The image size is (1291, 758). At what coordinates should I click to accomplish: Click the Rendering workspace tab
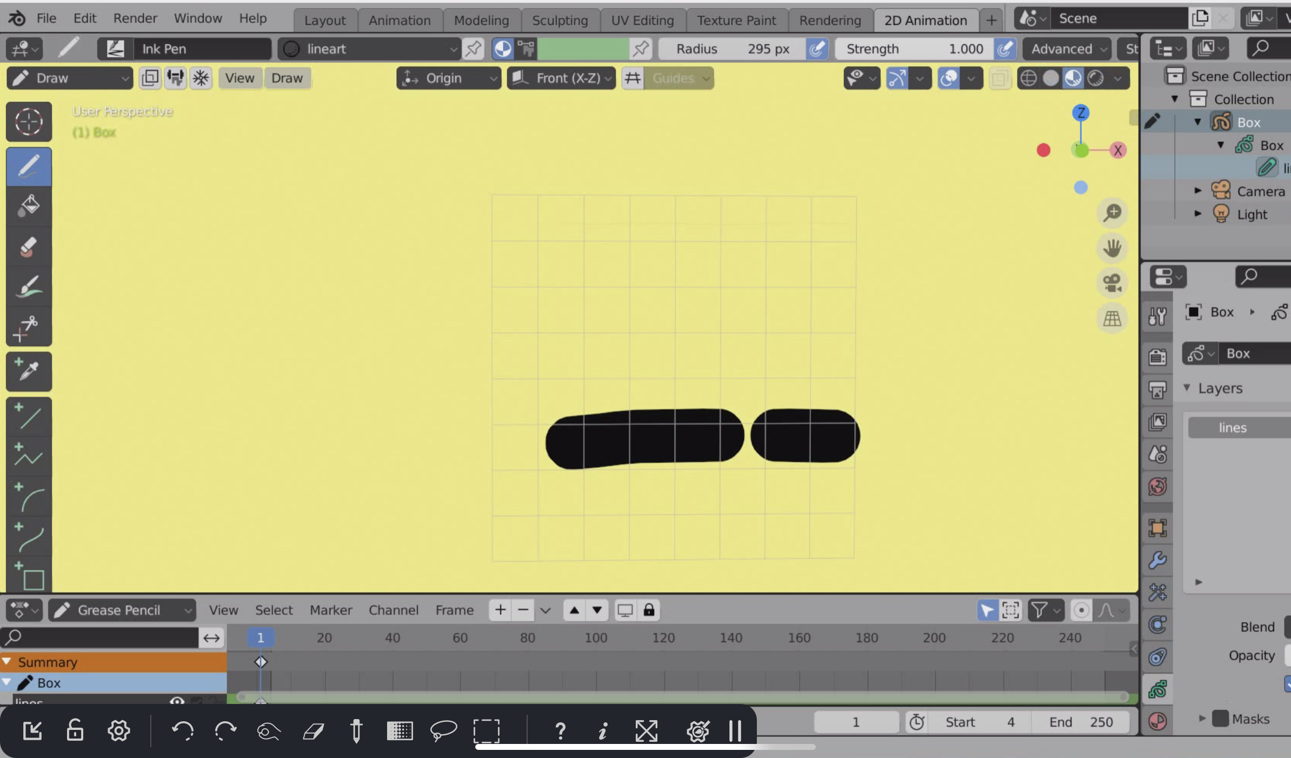pyautogui.click(x=829, y=20)
